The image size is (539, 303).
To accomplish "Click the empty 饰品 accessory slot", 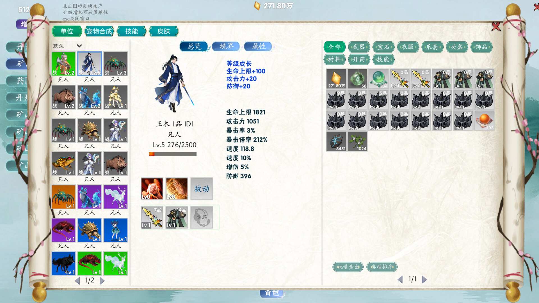I will [x=201, y=217].
